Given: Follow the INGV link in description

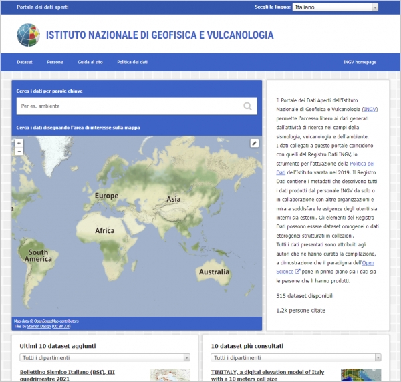Looking at the screenshot, I should (370, 109).
